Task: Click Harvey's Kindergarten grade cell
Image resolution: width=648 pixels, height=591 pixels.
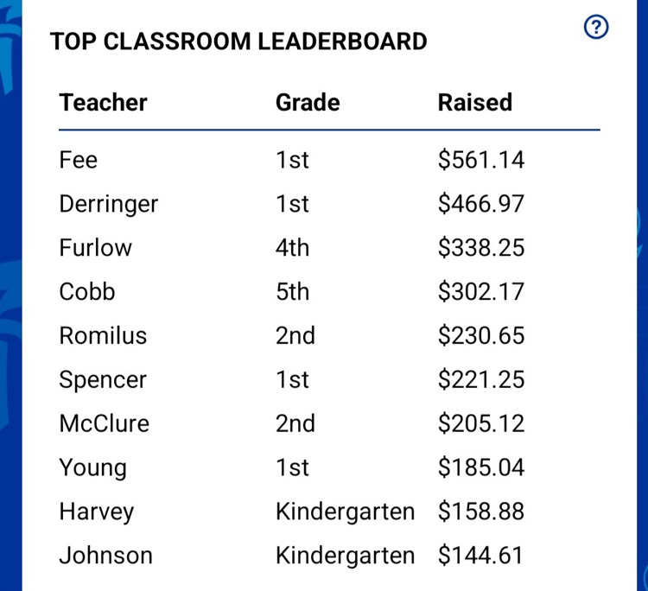Action: click(x=345, y=512)
